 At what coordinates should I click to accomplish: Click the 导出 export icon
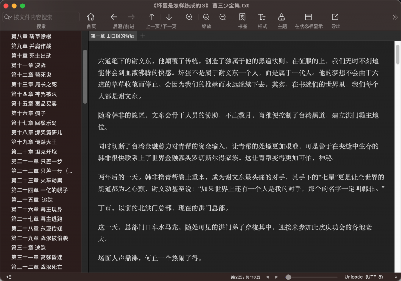[x=335, y=17]
